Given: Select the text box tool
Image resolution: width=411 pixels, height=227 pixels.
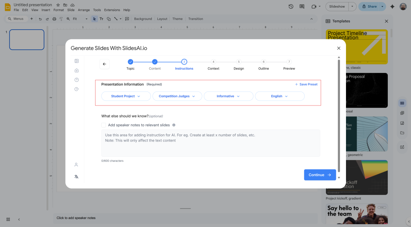Looking at the screenshot, I should coord(102,19).
